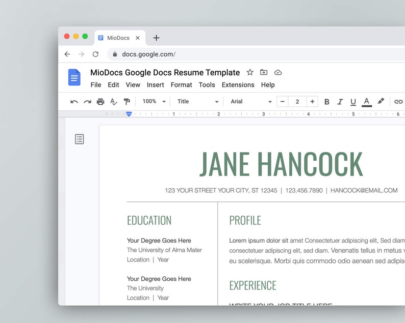Open the Extensions menu

point(238,85)
